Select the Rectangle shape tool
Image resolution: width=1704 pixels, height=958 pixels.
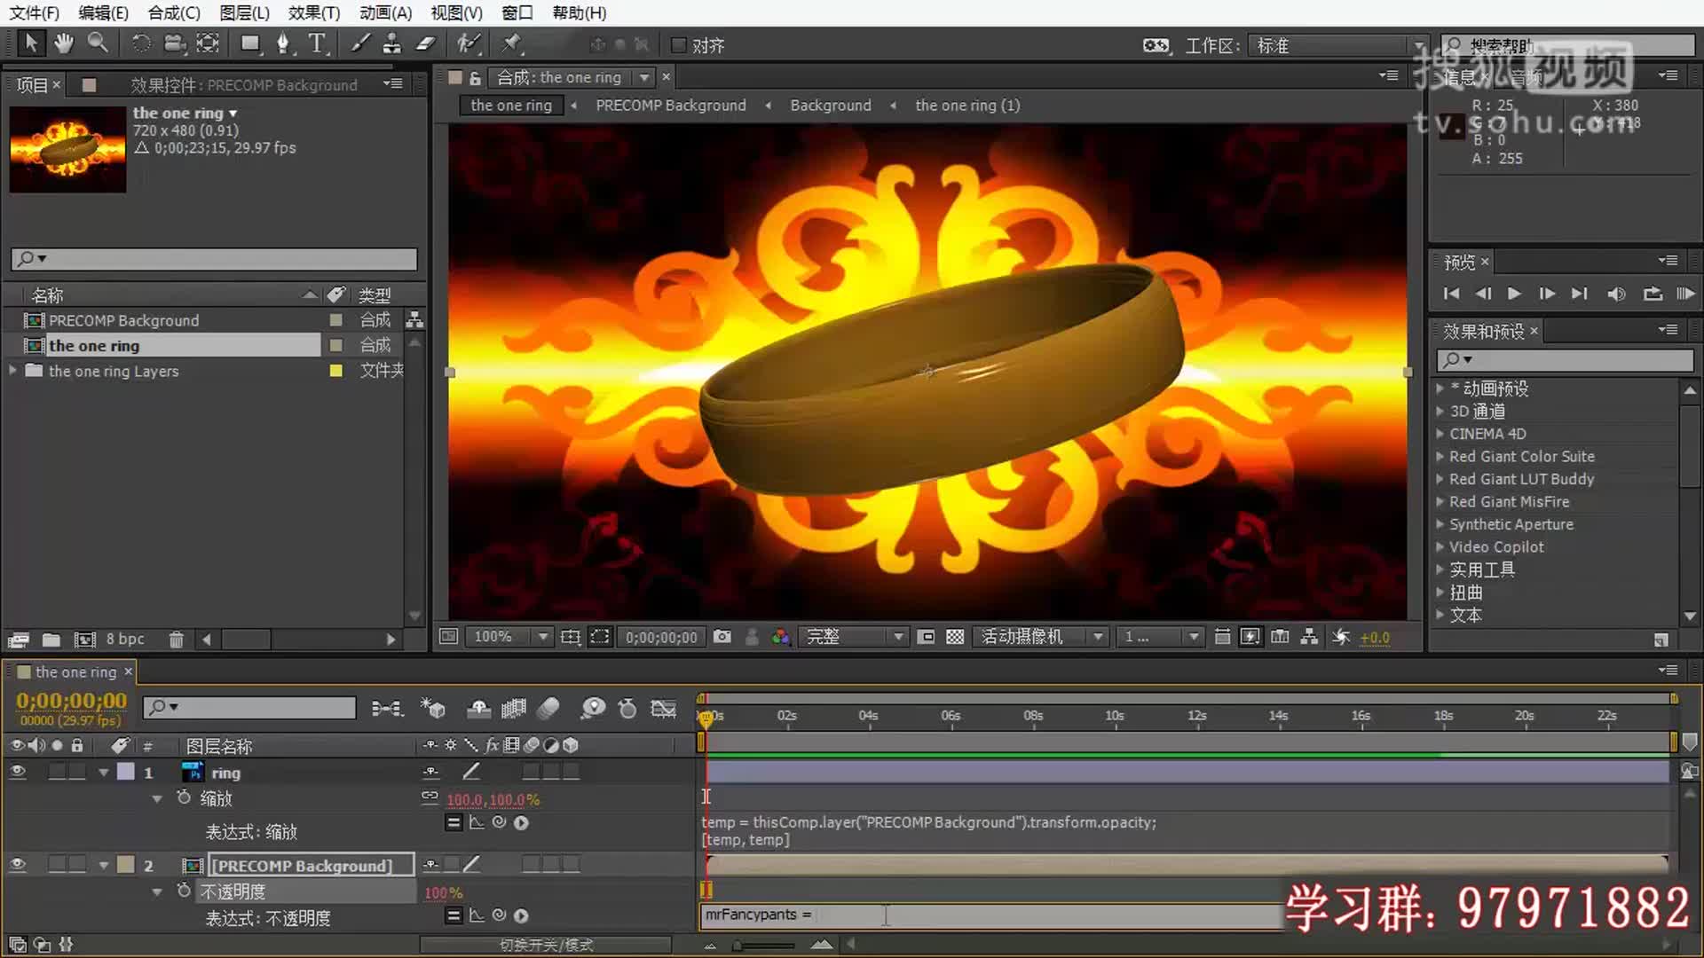coord(251,43)
